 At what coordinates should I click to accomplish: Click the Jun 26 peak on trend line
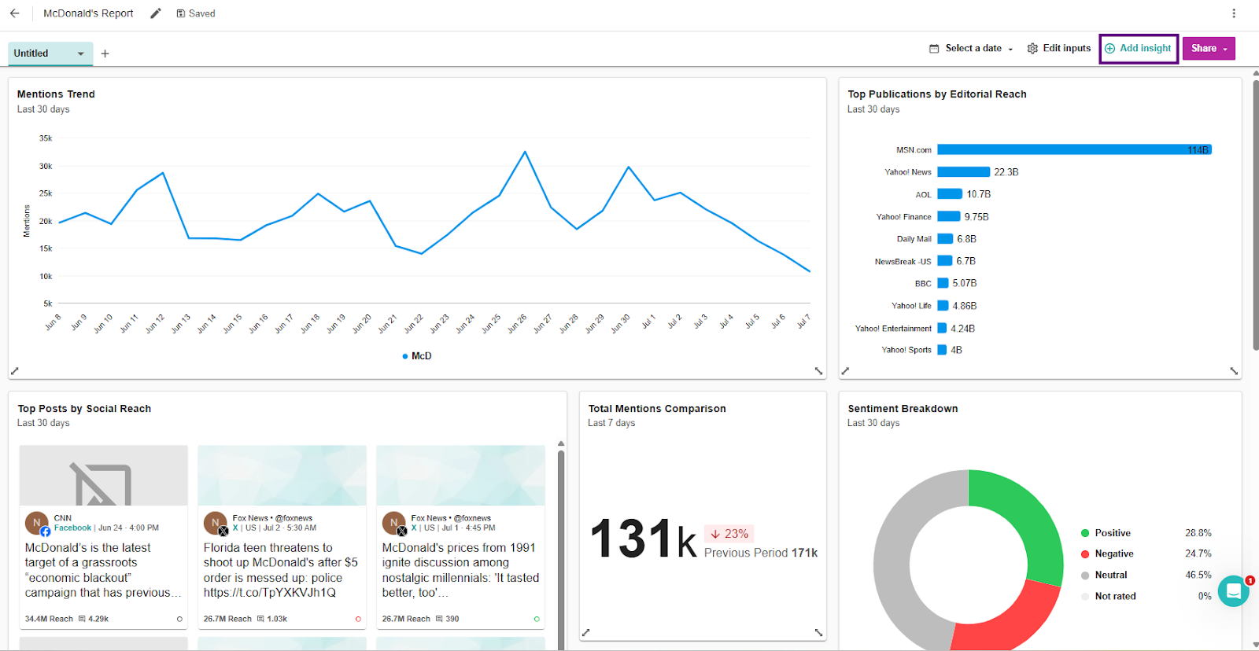(524, 152)
